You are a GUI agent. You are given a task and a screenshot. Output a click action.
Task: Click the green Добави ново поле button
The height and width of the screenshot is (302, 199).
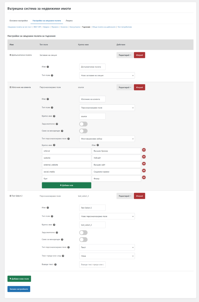pos(19,279)
